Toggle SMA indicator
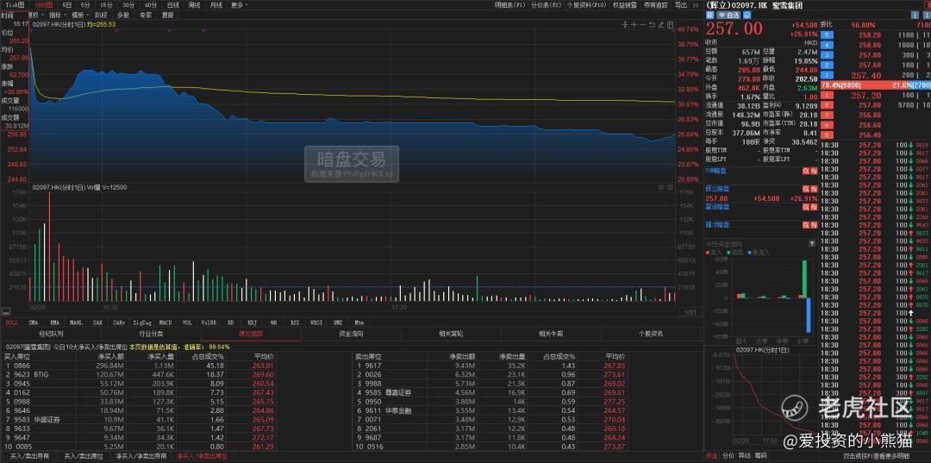The width and height of the screenshot is (931, 463). click(34, 322)
